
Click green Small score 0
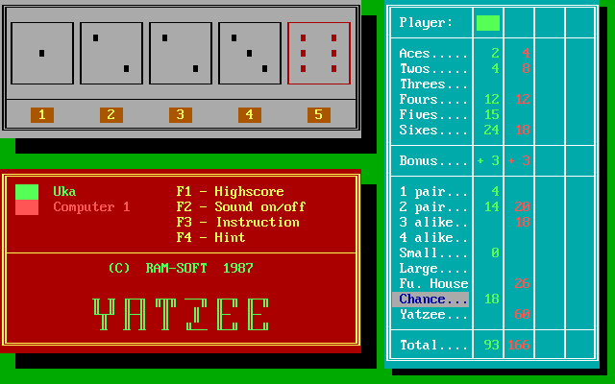click(496, 252)
